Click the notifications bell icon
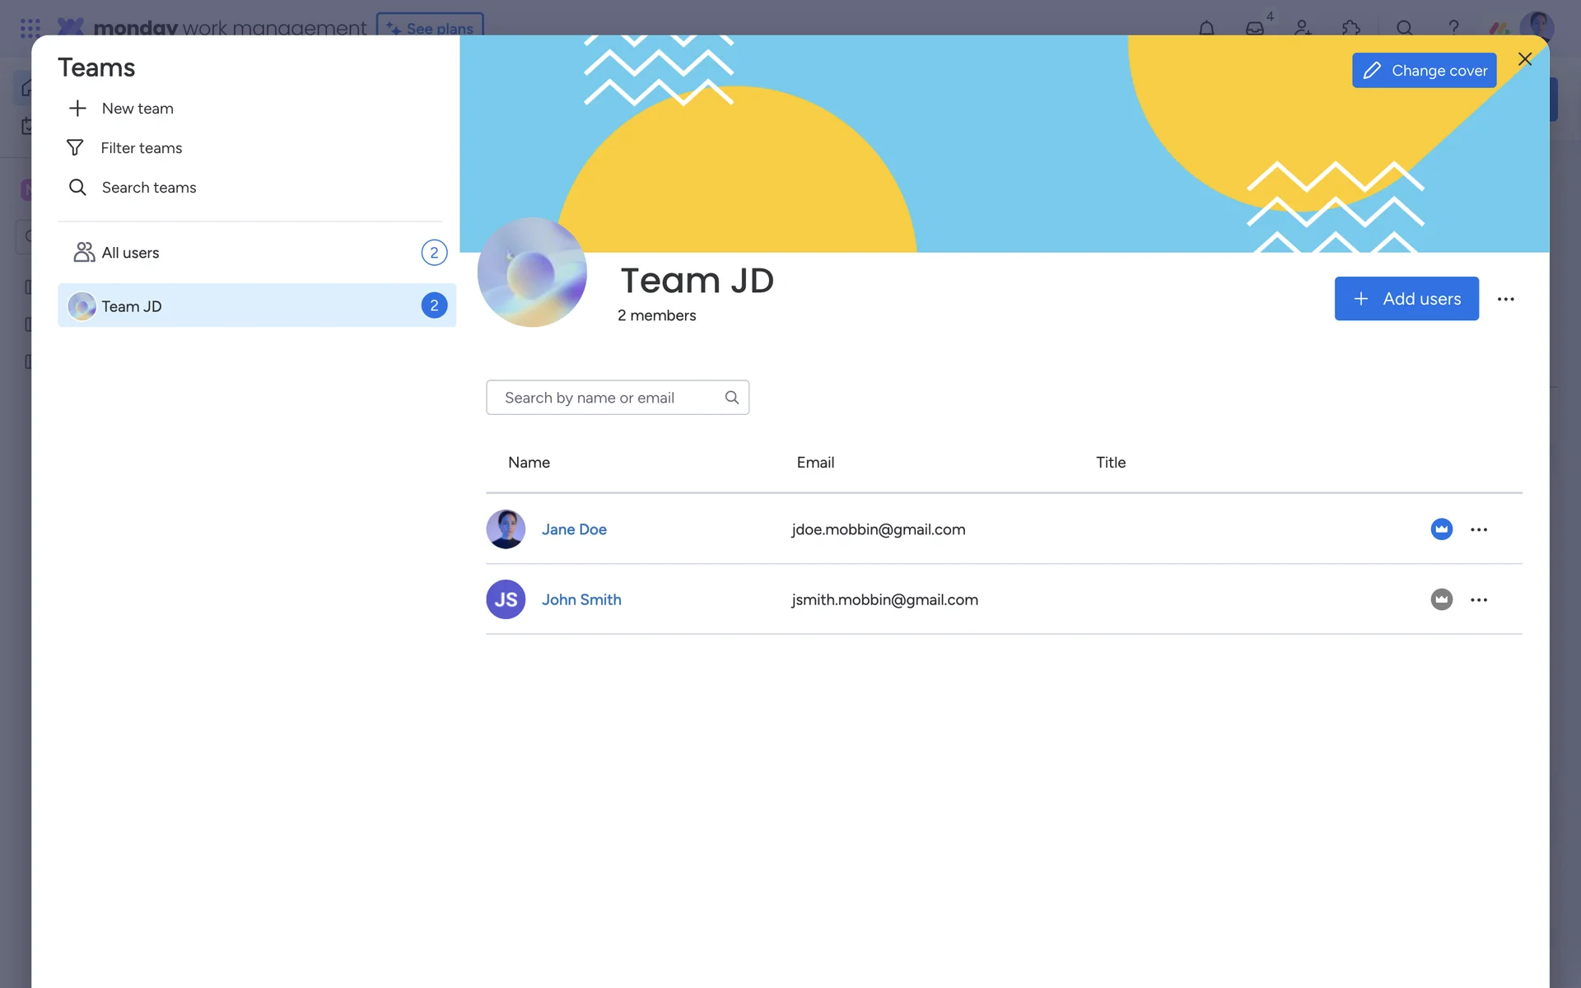This screenshot has width=1581, height=988. (x=1206, y=28)
